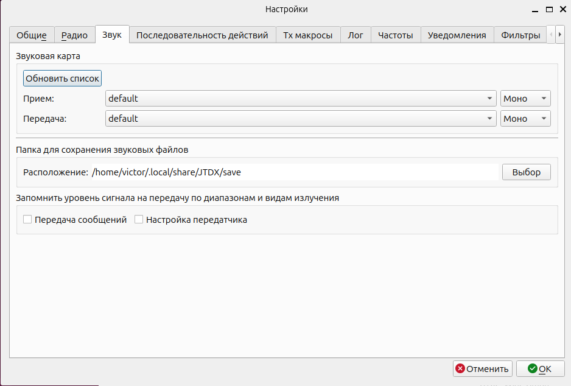Image resolution: width=571 pixels, height=386 pixels.
Task: Select the Звук tab
Action: 112,35
